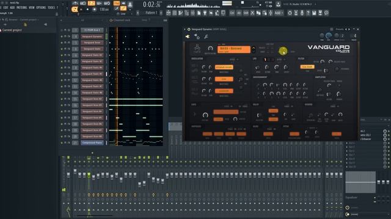Image resolution: width=391 pixels, height=219 pixels.
Task: Mute the Vanguard Dynamic channel LED
Action: pos(62,36)
